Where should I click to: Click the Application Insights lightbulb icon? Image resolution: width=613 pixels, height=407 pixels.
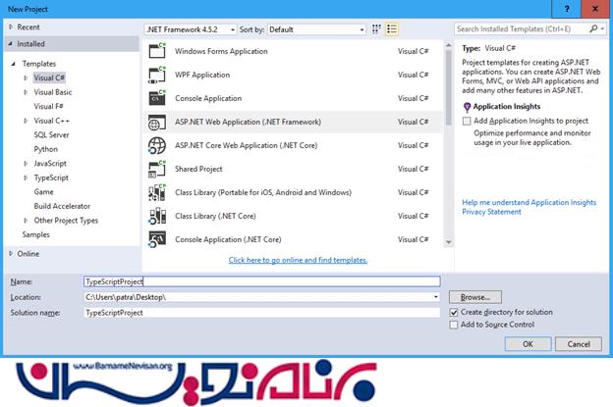467,107
